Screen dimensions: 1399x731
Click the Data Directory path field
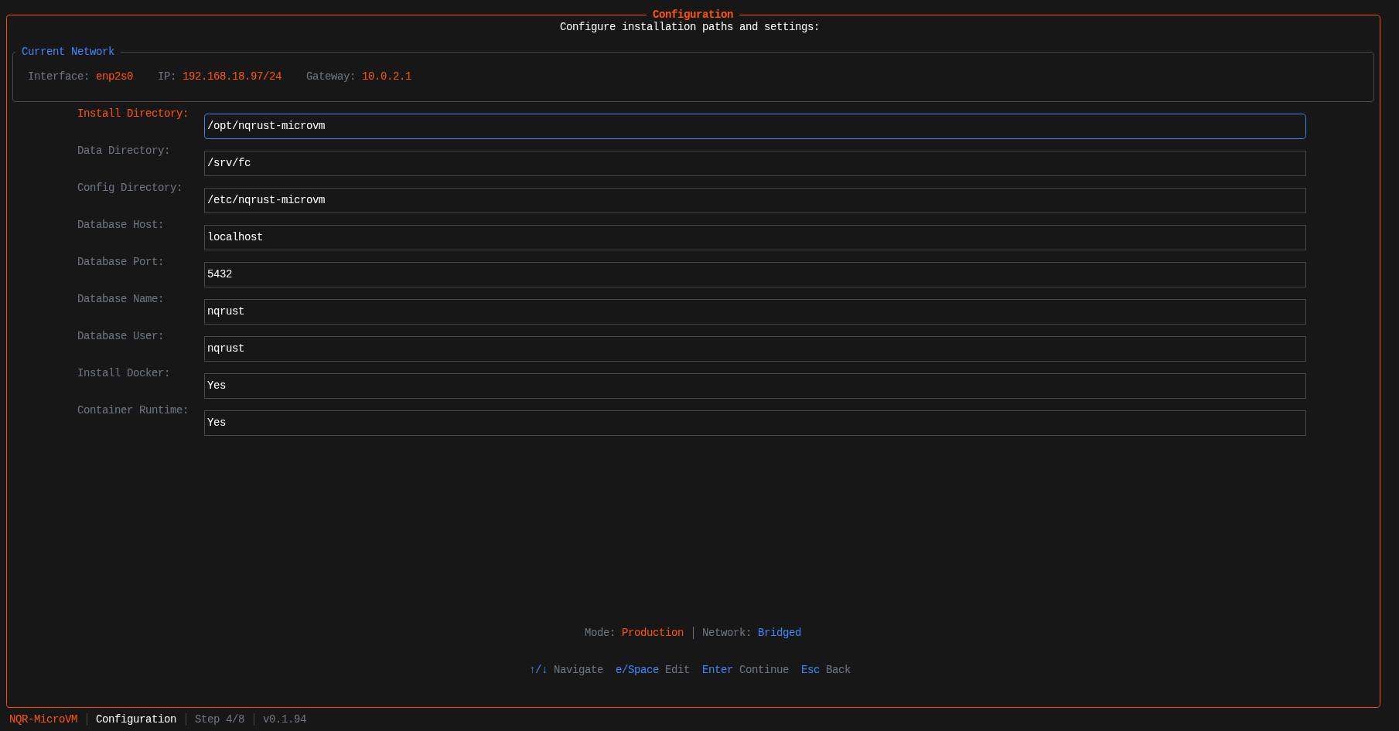pyautogui.click(x=754, y=163)
